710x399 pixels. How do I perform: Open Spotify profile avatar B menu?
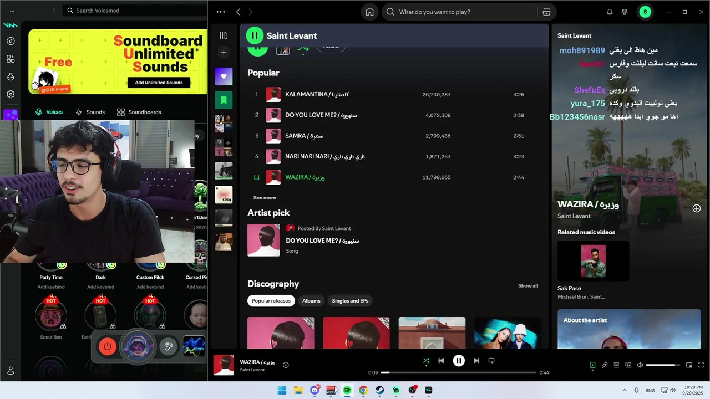click(x=645, y=12)
